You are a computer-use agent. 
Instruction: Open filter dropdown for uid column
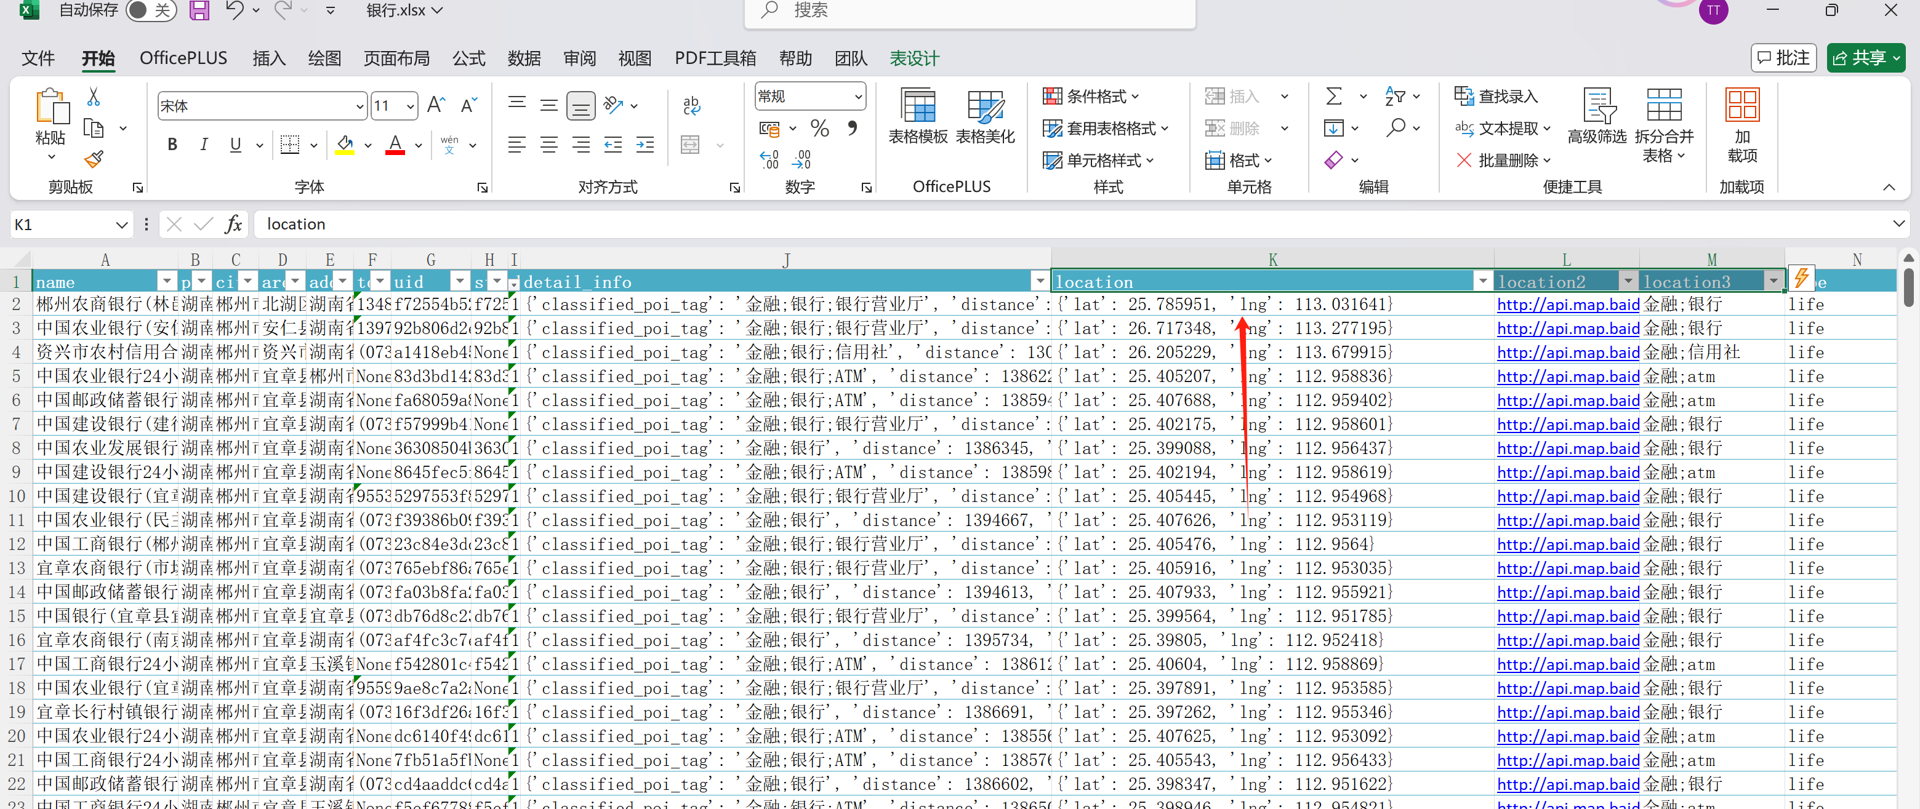[x=460, y=282]
